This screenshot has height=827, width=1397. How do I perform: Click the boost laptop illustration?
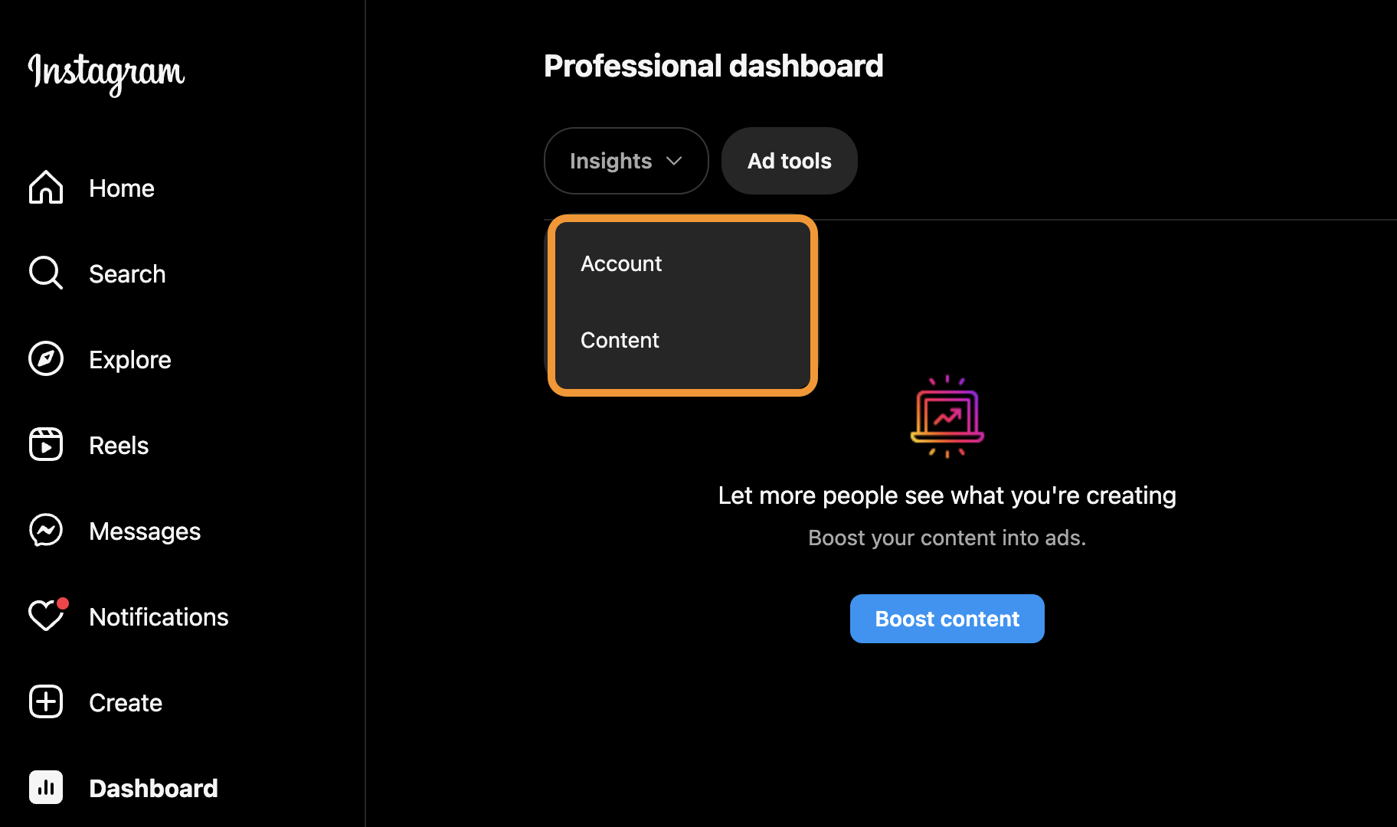click(947, 417)
